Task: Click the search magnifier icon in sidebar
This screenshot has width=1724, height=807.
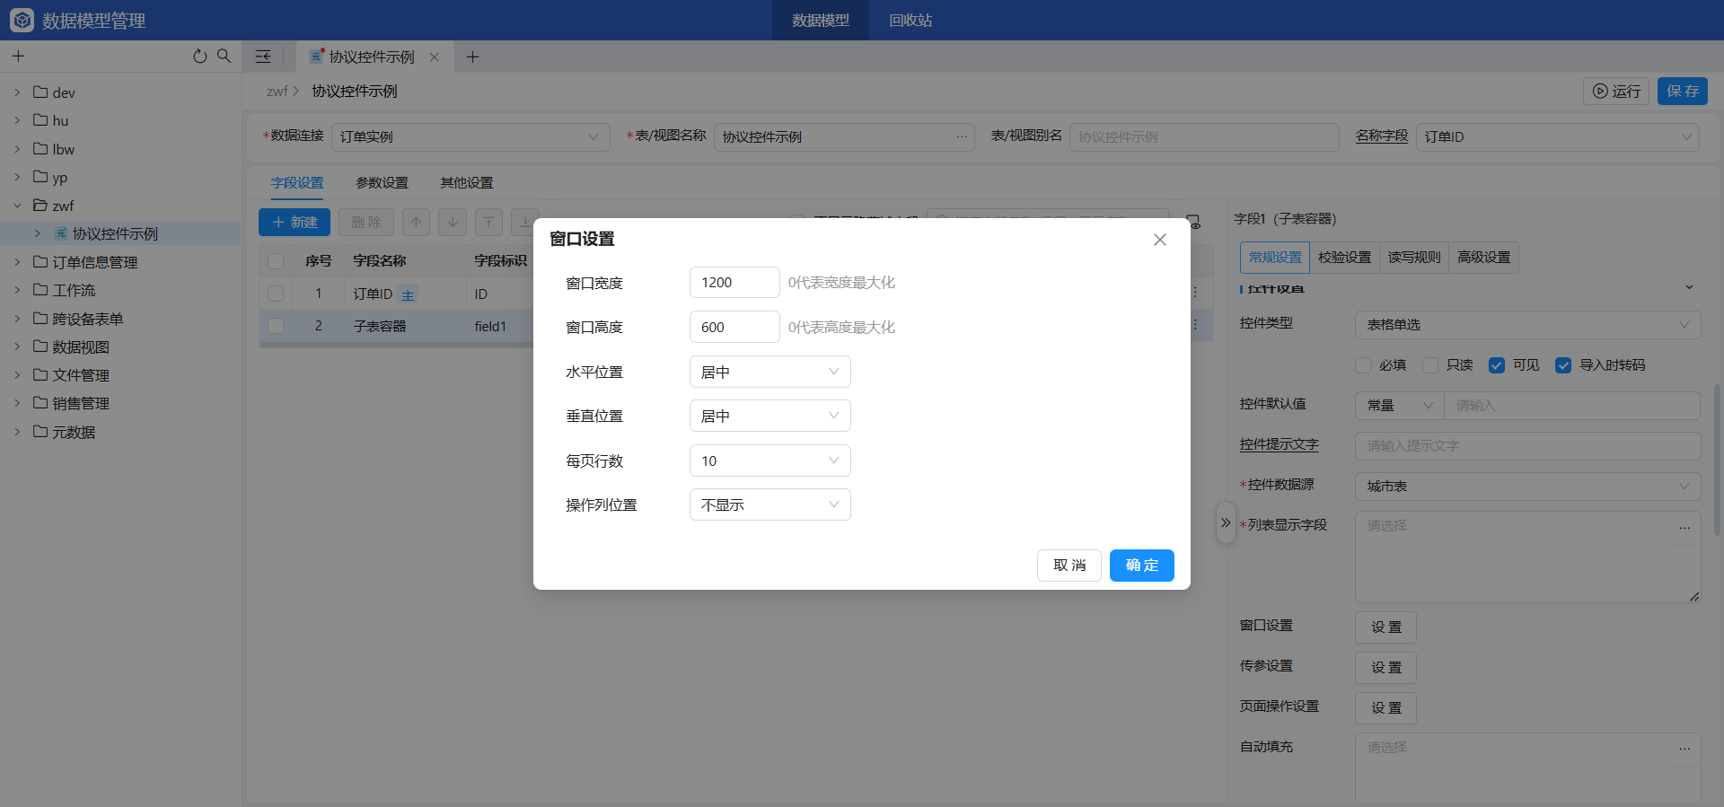Action: [x=224, y=56]
